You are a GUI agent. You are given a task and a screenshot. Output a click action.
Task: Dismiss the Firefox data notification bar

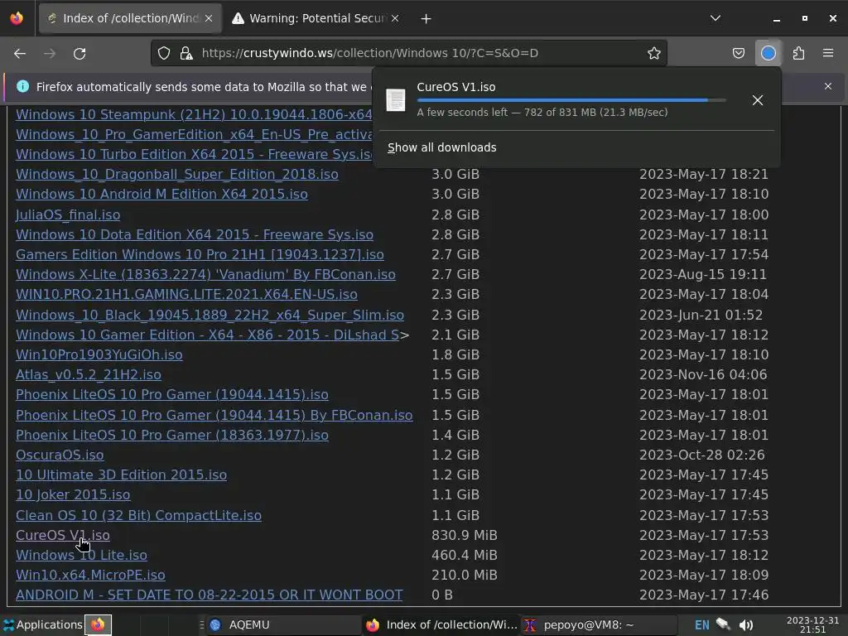828,86
